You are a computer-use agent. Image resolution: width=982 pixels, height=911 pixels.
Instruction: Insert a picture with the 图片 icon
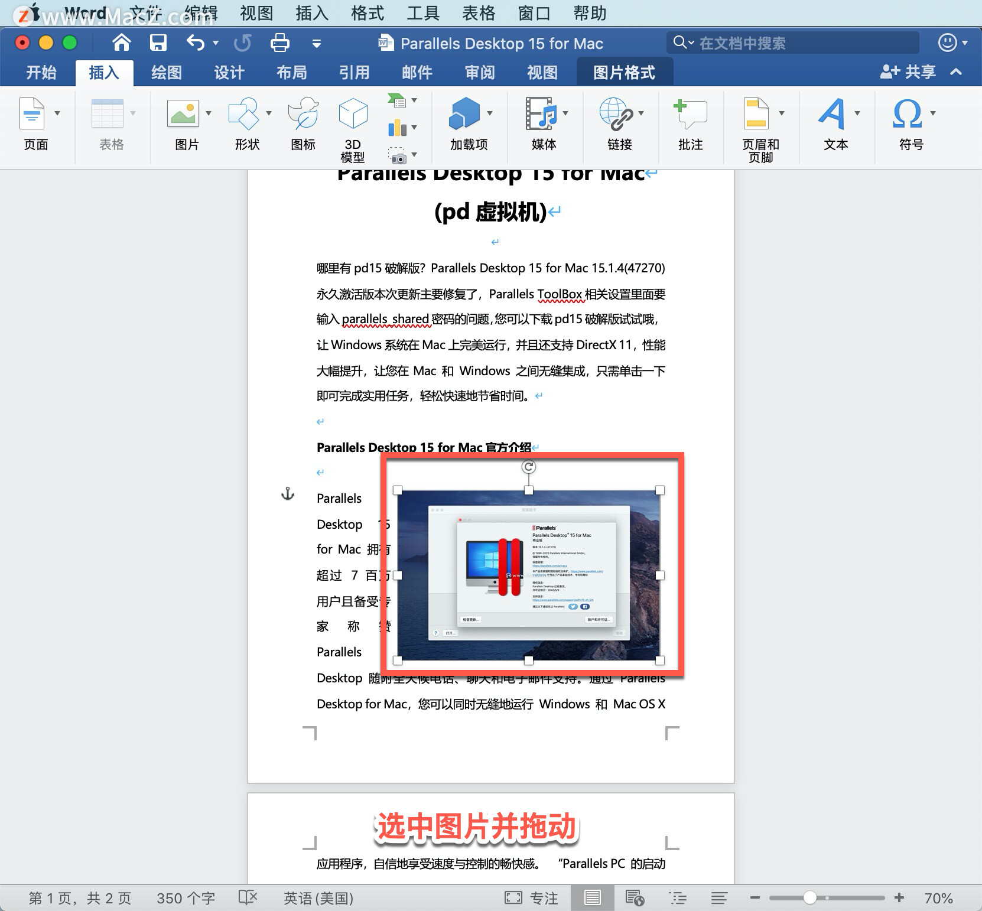click(x=183, y=113)
